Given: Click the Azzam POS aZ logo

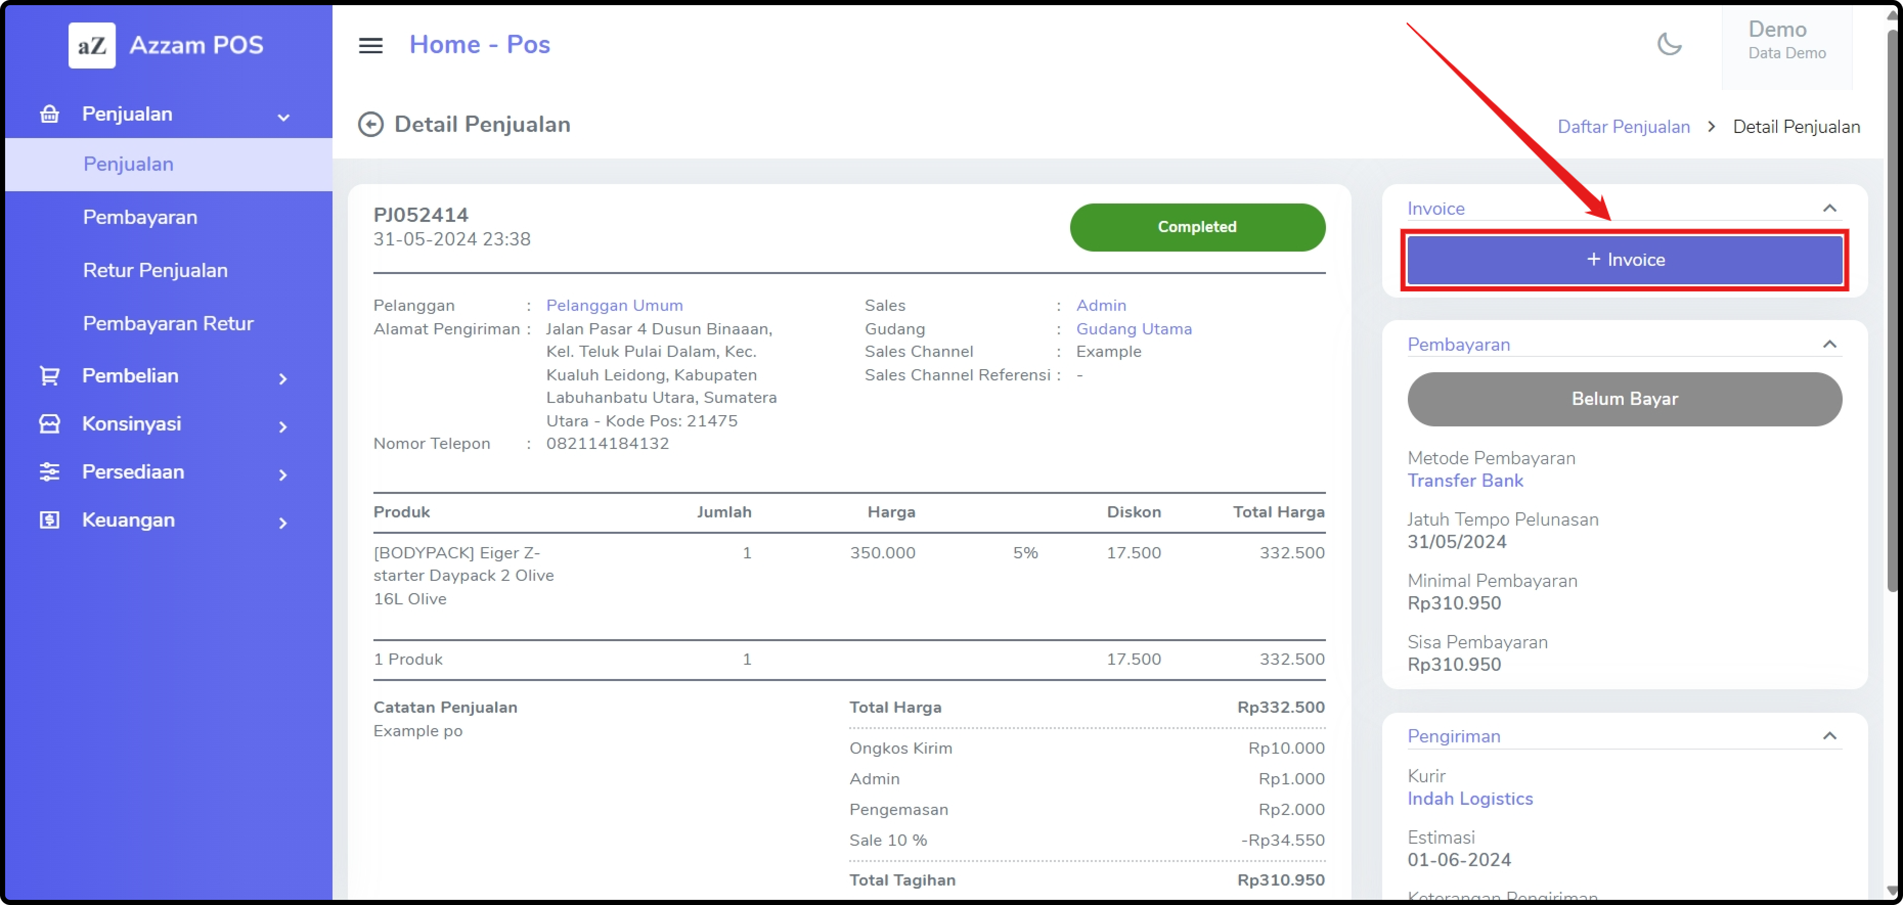Looking at the screenshot, I should click(92, 46).
